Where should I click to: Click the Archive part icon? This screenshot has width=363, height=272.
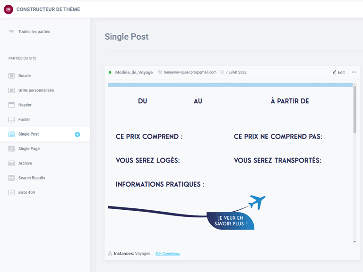tap(11, 164)
